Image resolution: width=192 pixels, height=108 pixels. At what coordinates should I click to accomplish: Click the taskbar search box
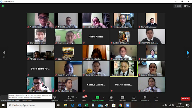31,105
